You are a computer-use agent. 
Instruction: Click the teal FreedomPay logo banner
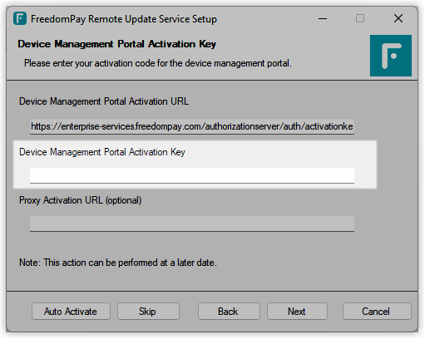[391, 56]
